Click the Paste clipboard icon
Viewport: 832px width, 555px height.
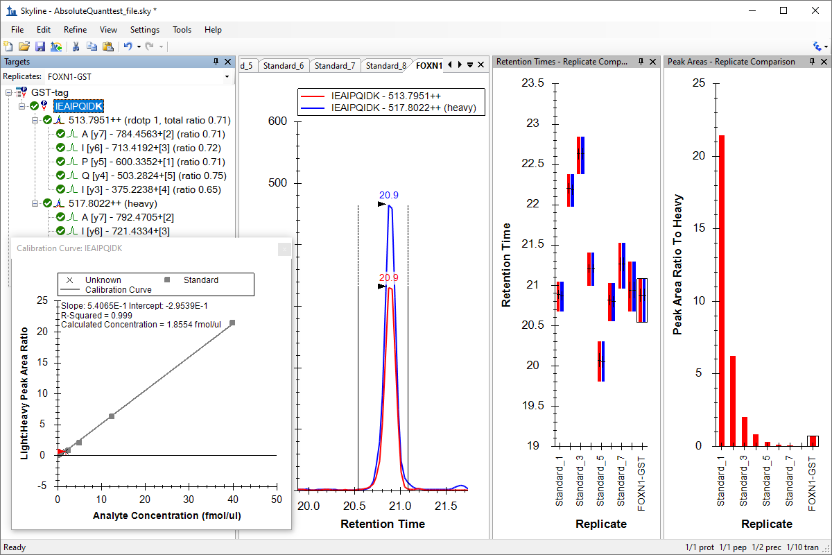pyautogui.click(x=108, y=46)
